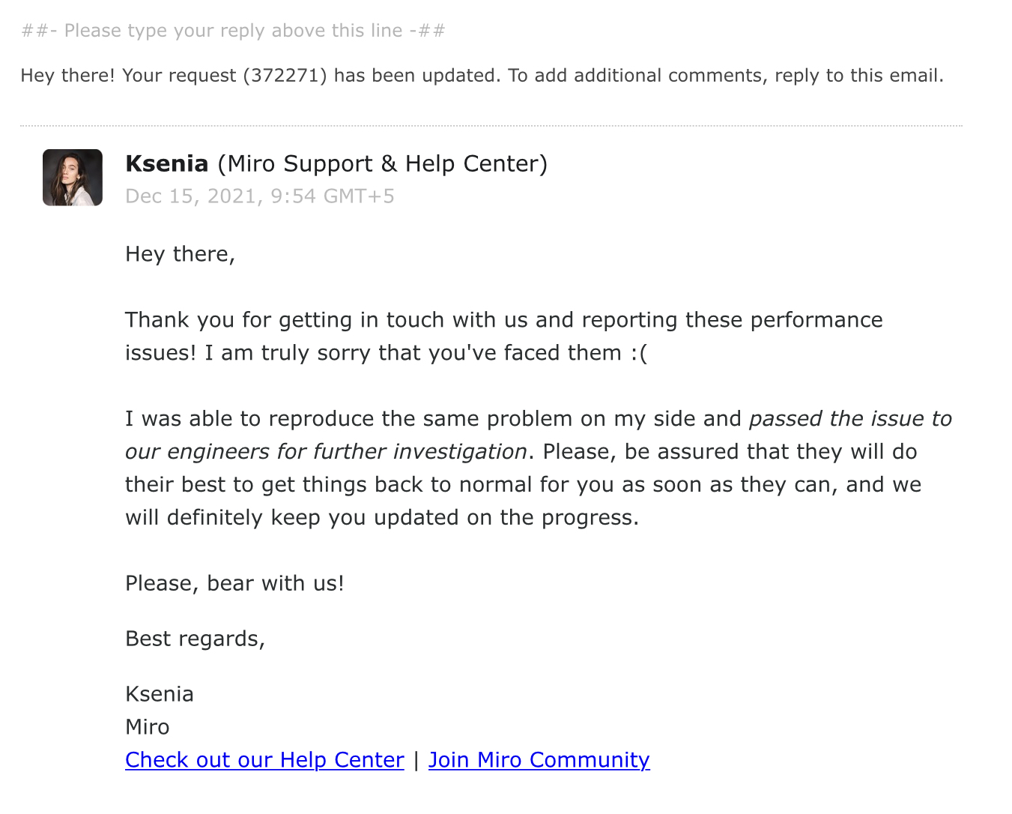Screen dimensions: 1012x814
Task: Click the Miro Support & Help Center label
Action: 383,163
